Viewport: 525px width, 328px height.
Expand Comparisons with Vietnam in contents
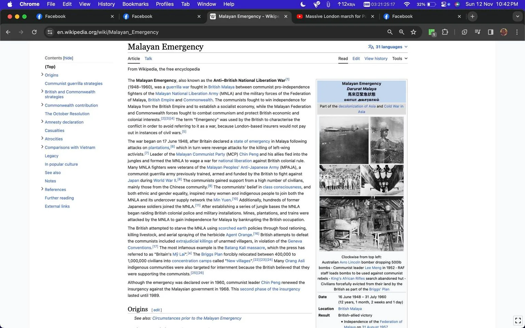click(x=42, y=147)
